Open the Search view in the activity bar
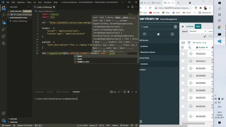The width and height of the screenshot is (226, 127). pyautogui.click(x=4, y=15)
